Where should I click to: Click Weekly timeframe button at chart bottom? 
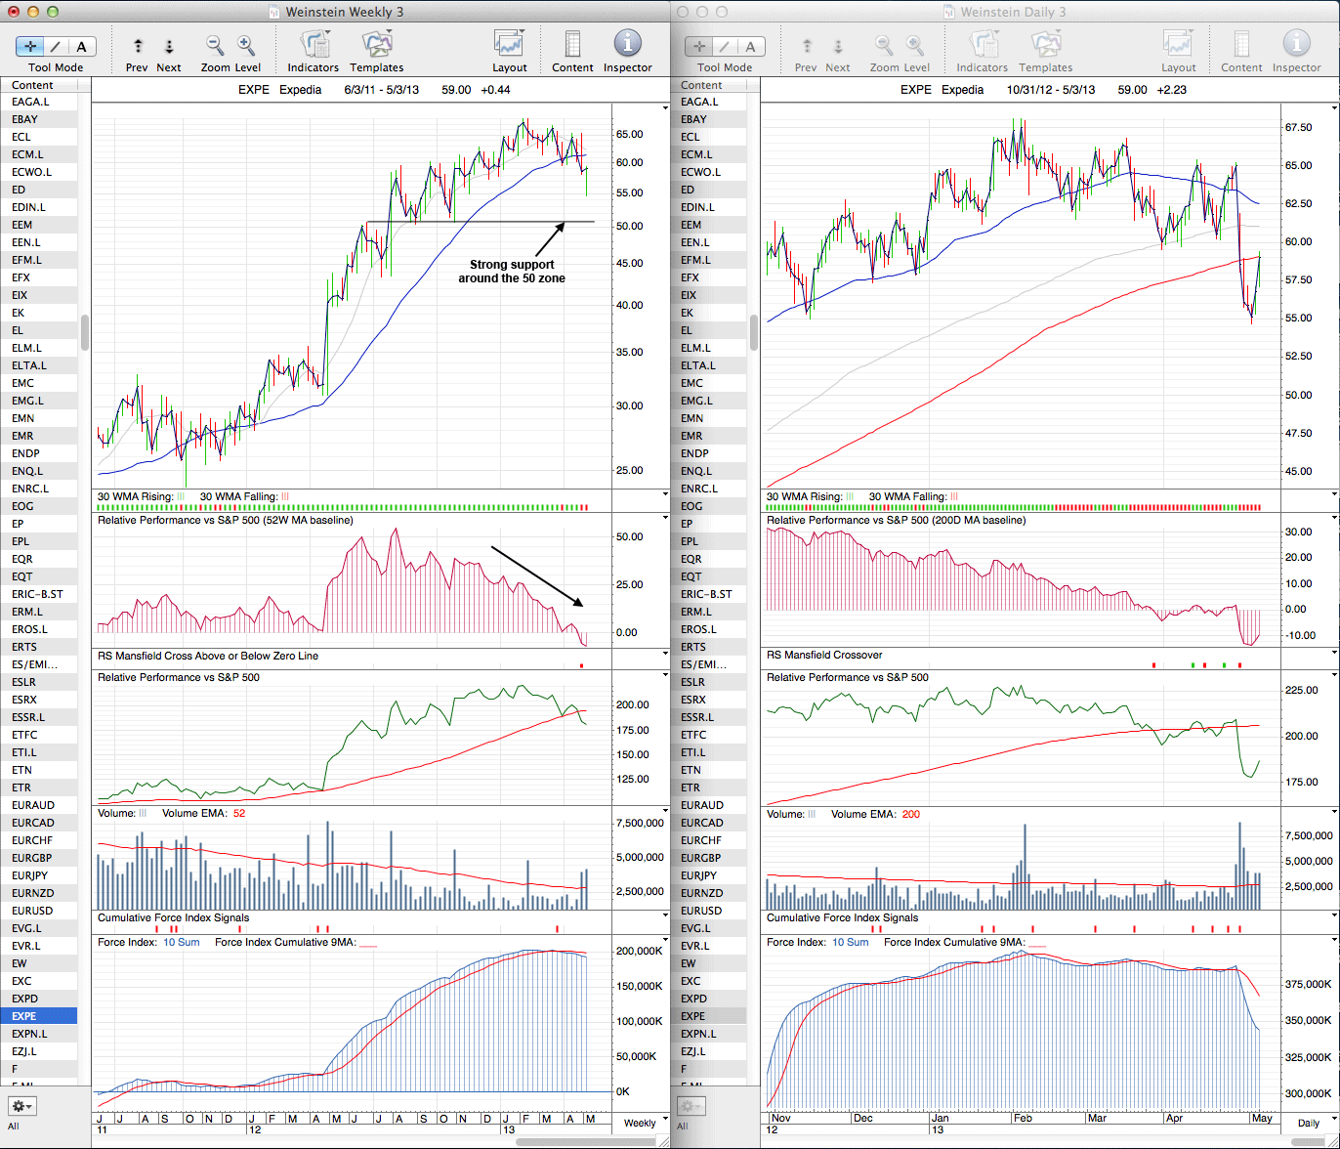[x=640, y=1123]
